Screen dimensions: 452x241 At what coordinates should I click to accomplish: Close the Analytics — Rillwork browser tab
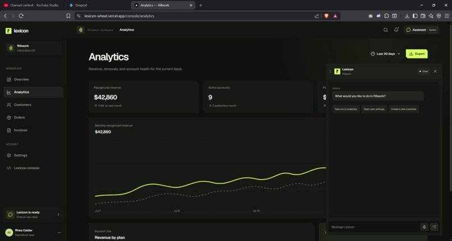191,5
